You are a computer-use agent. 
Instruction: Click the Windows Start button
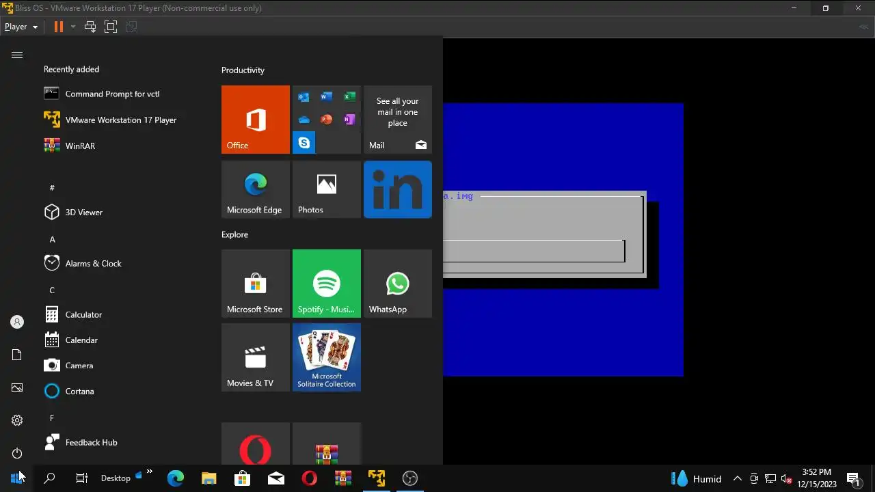16,478
